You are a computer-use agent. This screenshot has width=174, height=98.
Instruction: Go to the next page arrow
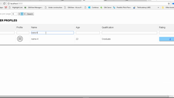24,14
